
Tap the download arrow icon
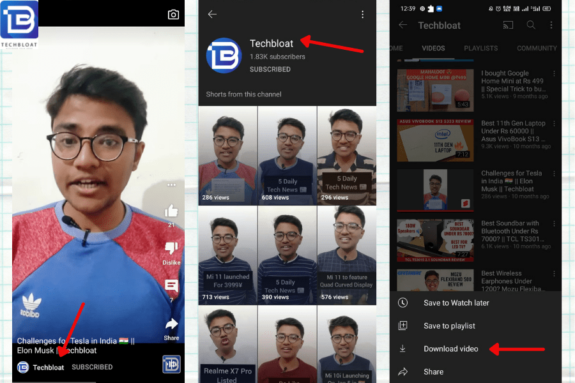(x=402, y=349)
